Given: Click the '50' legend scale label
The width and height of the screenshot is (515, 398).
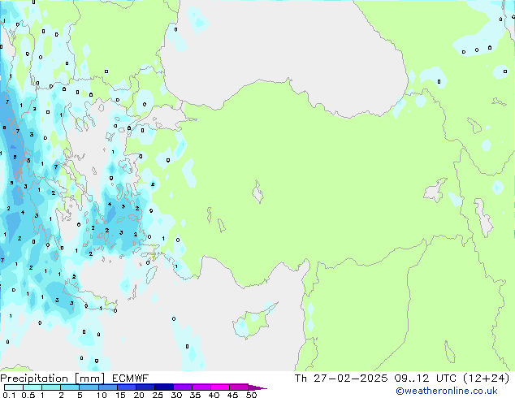Looking at the screenshot, I should pyautogui.click(x=251, y=395).
